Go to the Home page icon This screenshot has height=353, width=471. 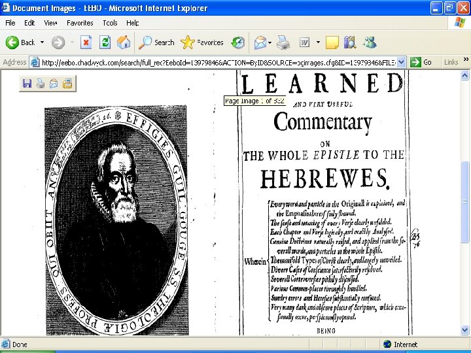click(x=124, y=42)
